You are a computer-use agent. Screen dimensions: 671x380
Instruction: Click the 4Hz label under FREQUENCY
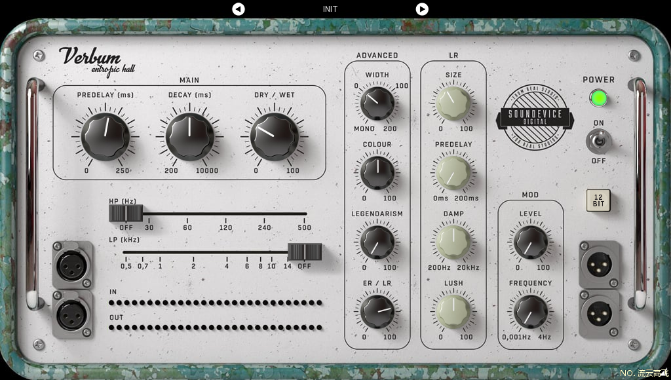click(545, 337)
